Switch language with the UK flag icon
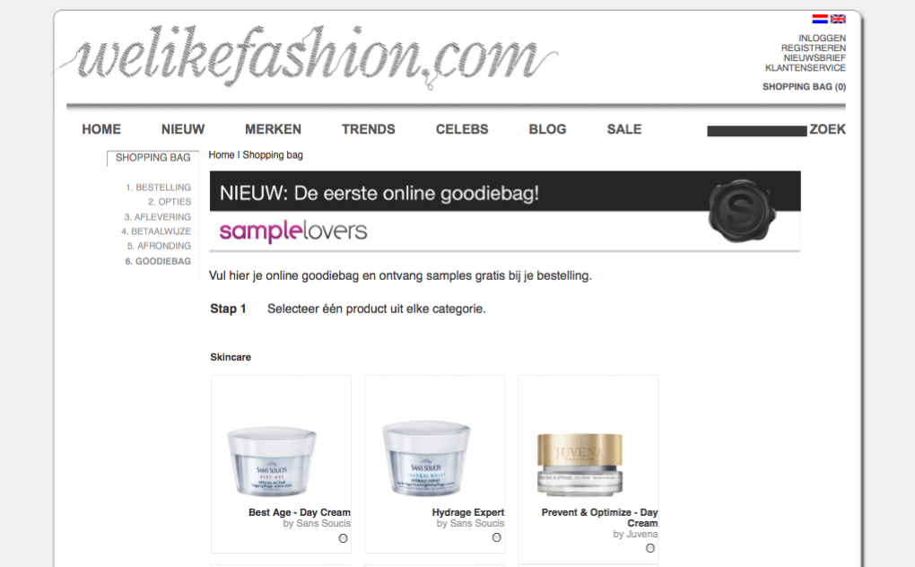Screen dimensions: 915x567 point(838,19)
